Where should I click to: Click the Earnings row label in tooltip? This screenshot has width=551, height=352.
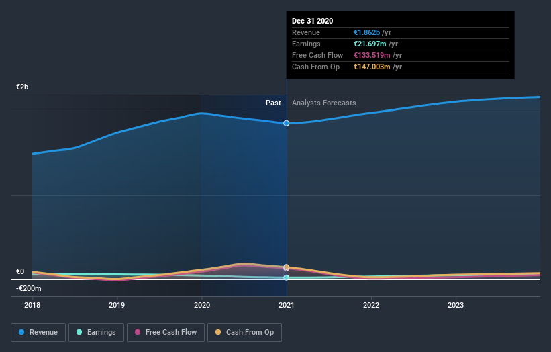[306, 44]
